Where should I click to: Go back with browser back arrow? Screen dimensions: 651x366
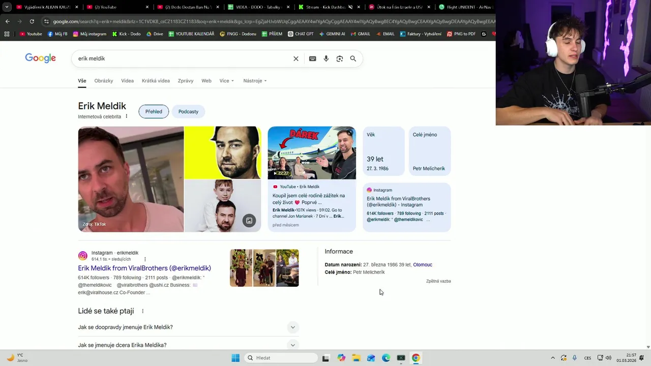[x=7, y=21]
